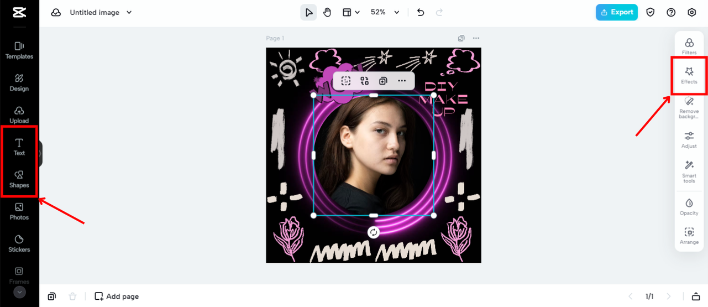Go to the next page arrow
Screen dimensions: 708x307
click(669, 296)
